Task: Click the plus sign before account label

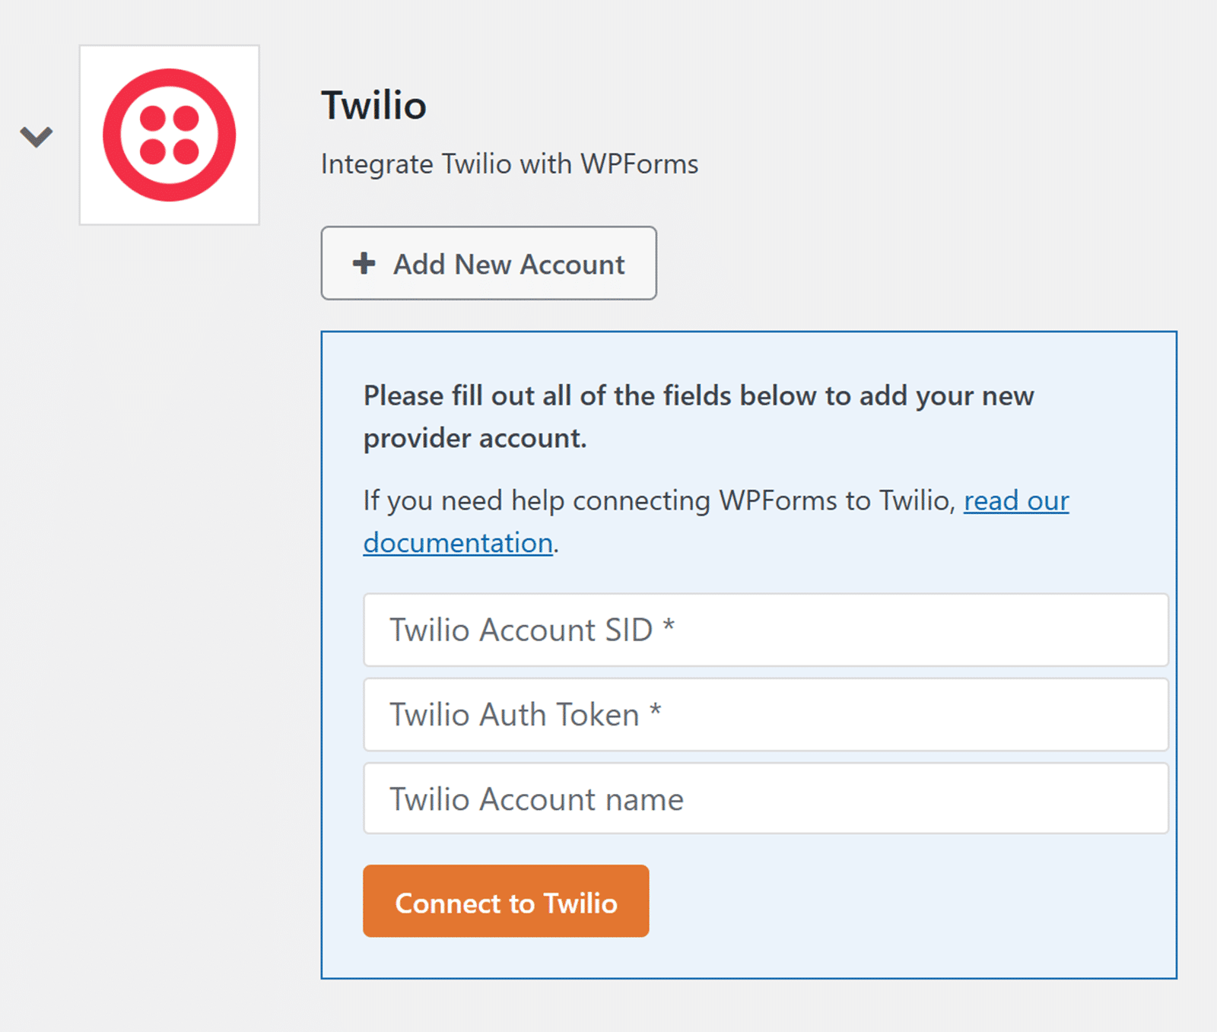Action: click(364, 264)
